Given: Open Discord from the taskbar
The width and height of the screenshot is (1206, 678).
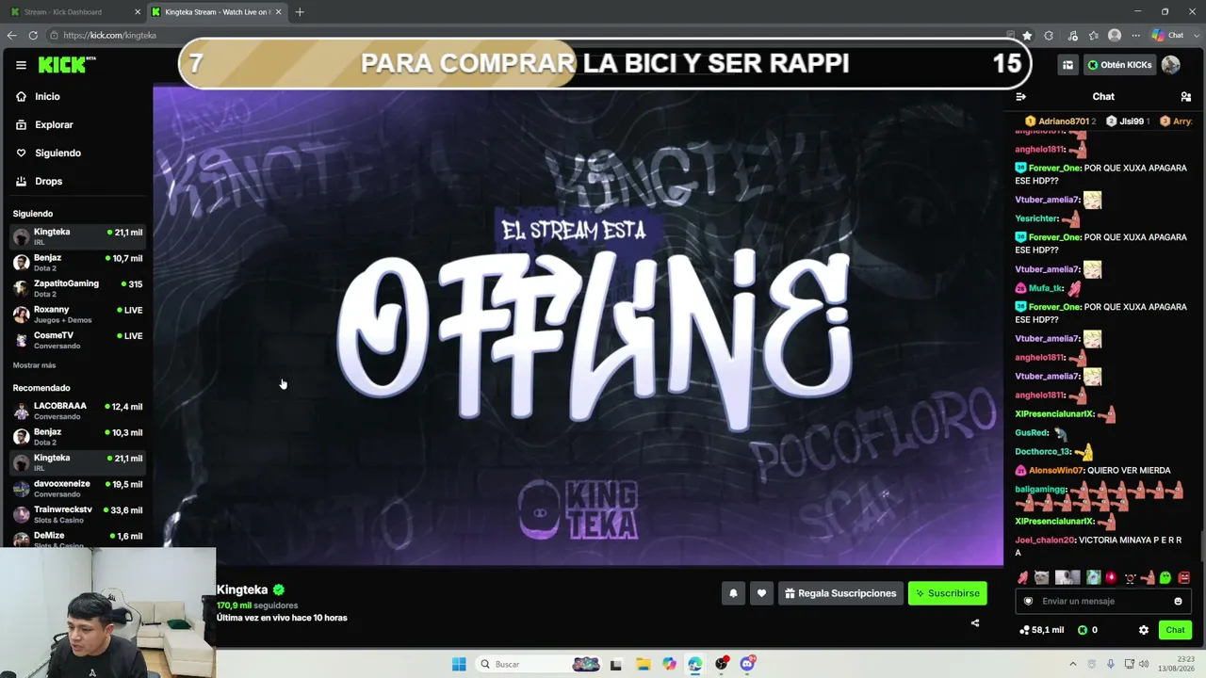Looking at the screenshot, I should point(748,664).
